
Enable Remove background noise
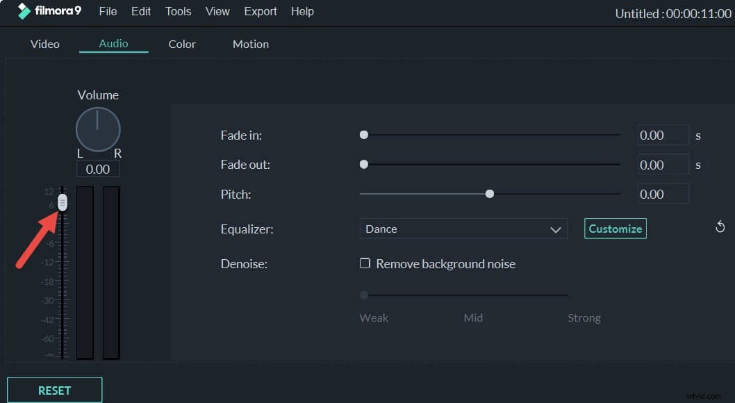pyautogui.click(x=365, y=263)
